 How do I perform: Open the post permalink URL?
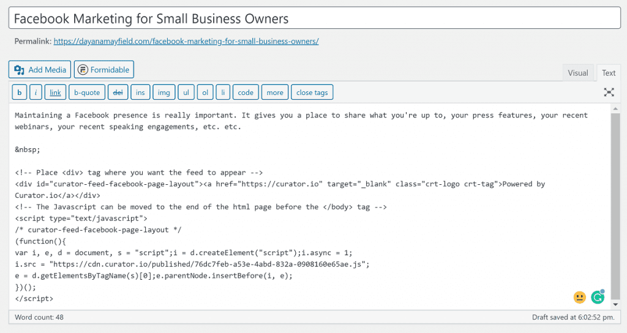186,41
